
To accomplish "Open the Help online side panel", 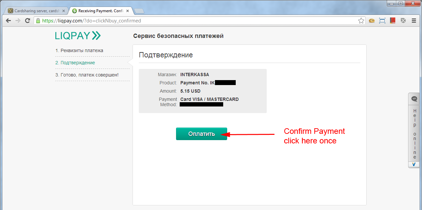I will [414, 131].
